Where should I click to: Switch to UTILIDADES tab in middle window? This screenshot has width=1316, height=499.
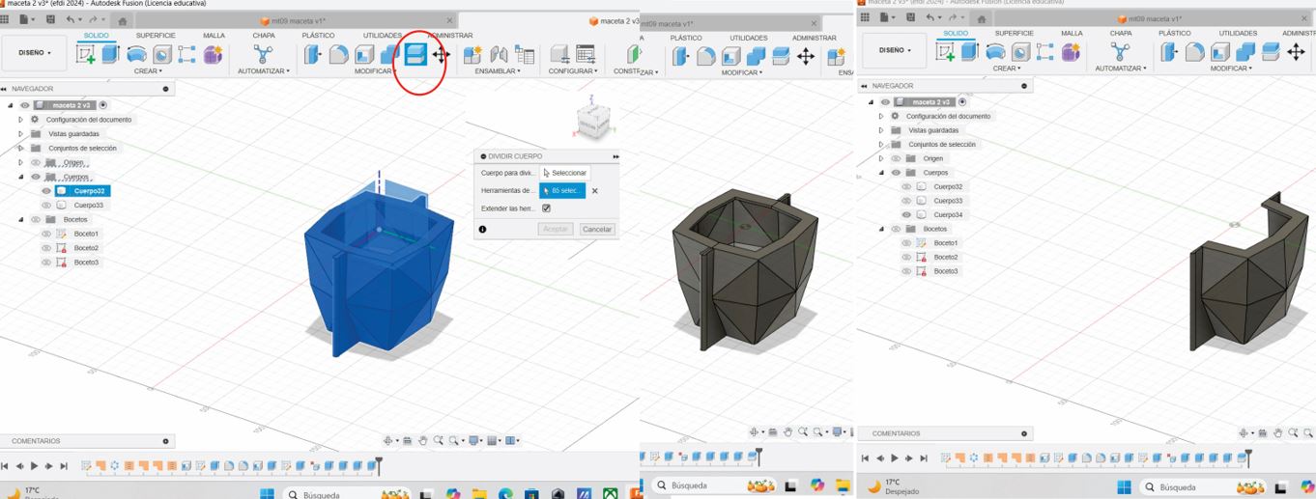coord(749,38)
